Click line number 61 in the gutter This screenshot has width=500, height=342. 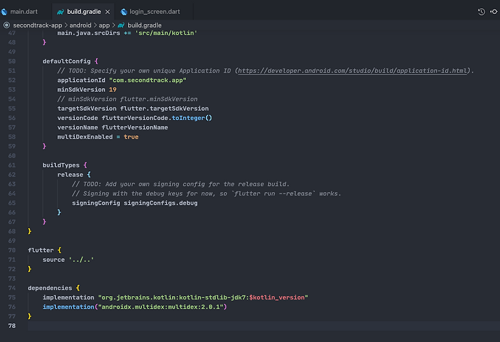point(12,165)
